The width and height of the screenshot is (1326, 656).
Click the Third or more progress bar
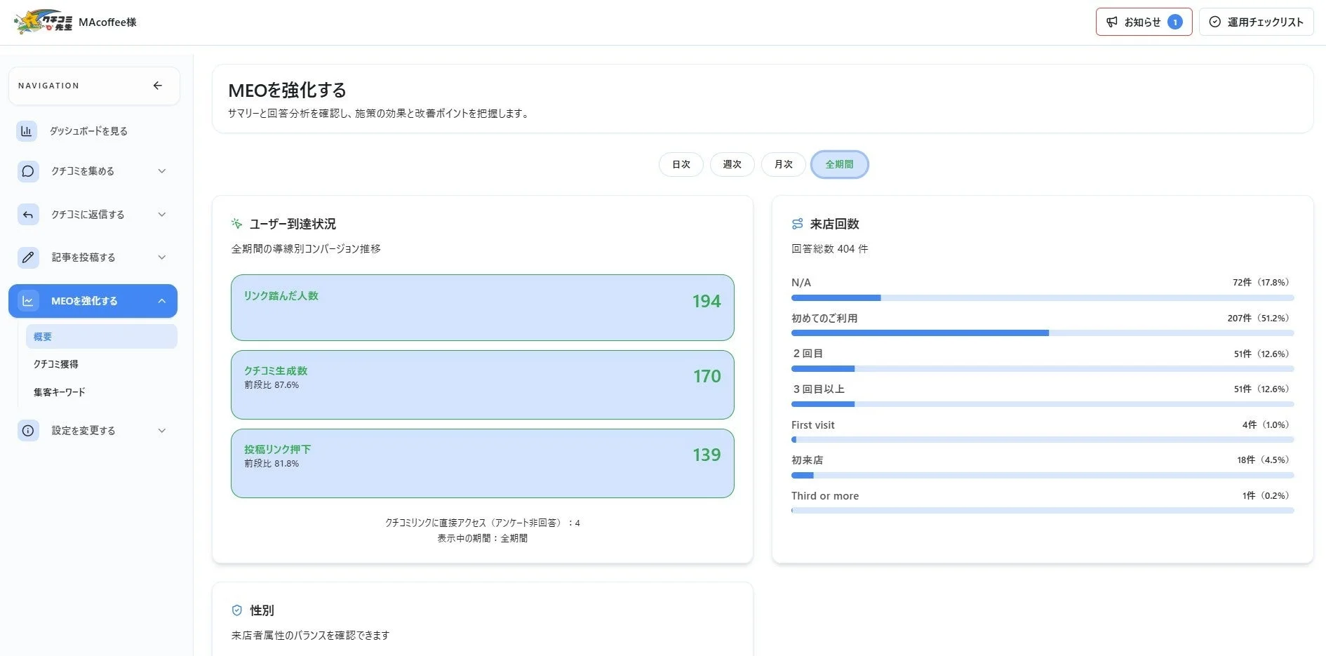coord(1043,511)
